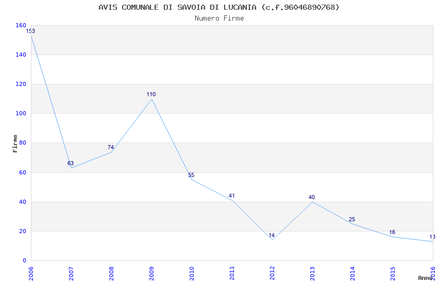Click the x-axis year 2010
The width and height of the screenshot is (438, 283).
[192, 274]
